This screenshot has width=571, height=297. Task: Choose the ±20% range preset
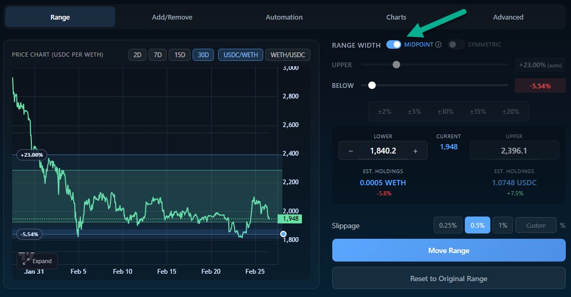(x=511, y=112)
